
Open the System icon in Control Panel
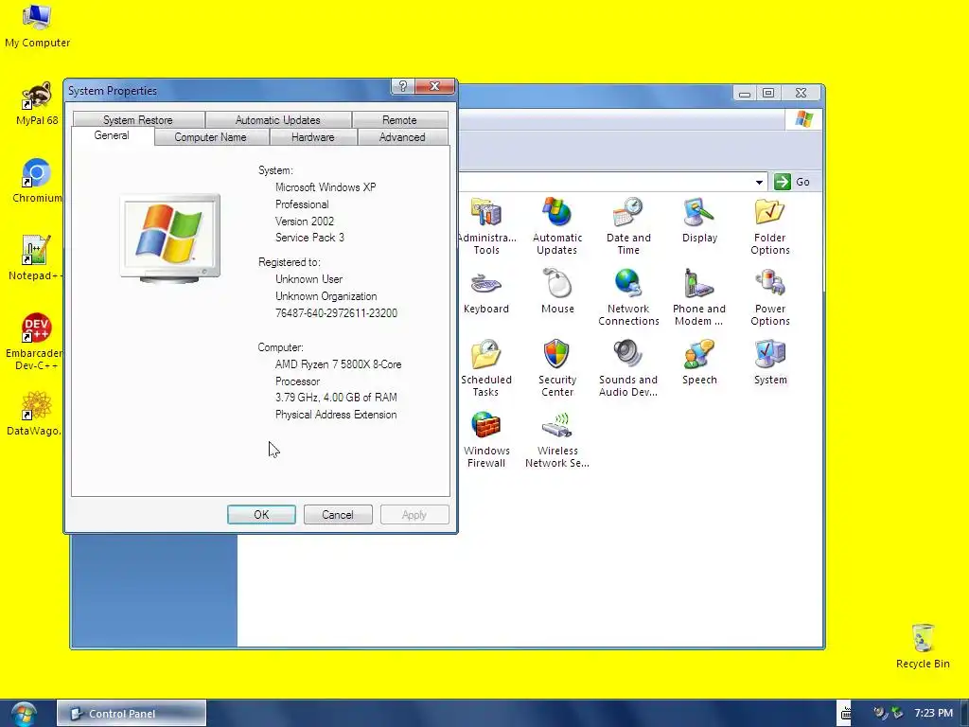[x=770, y=363]
